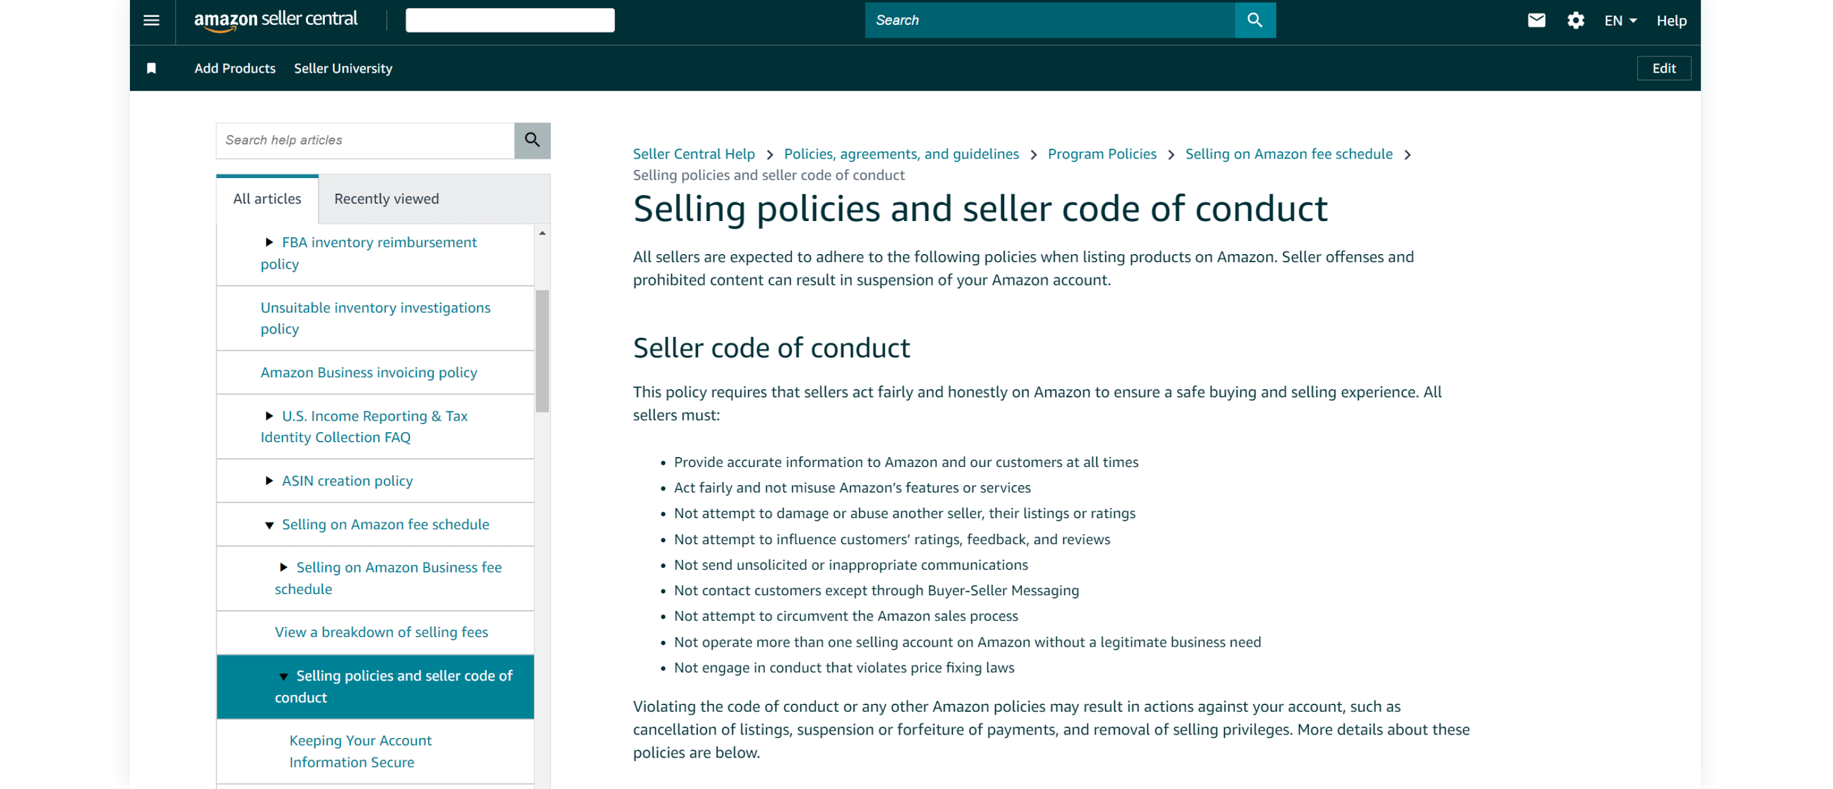This screenshot has height=789, width=1833.
Task: Collapse Selling on Amazon fee schedule item
Action: tap(269, 525)
